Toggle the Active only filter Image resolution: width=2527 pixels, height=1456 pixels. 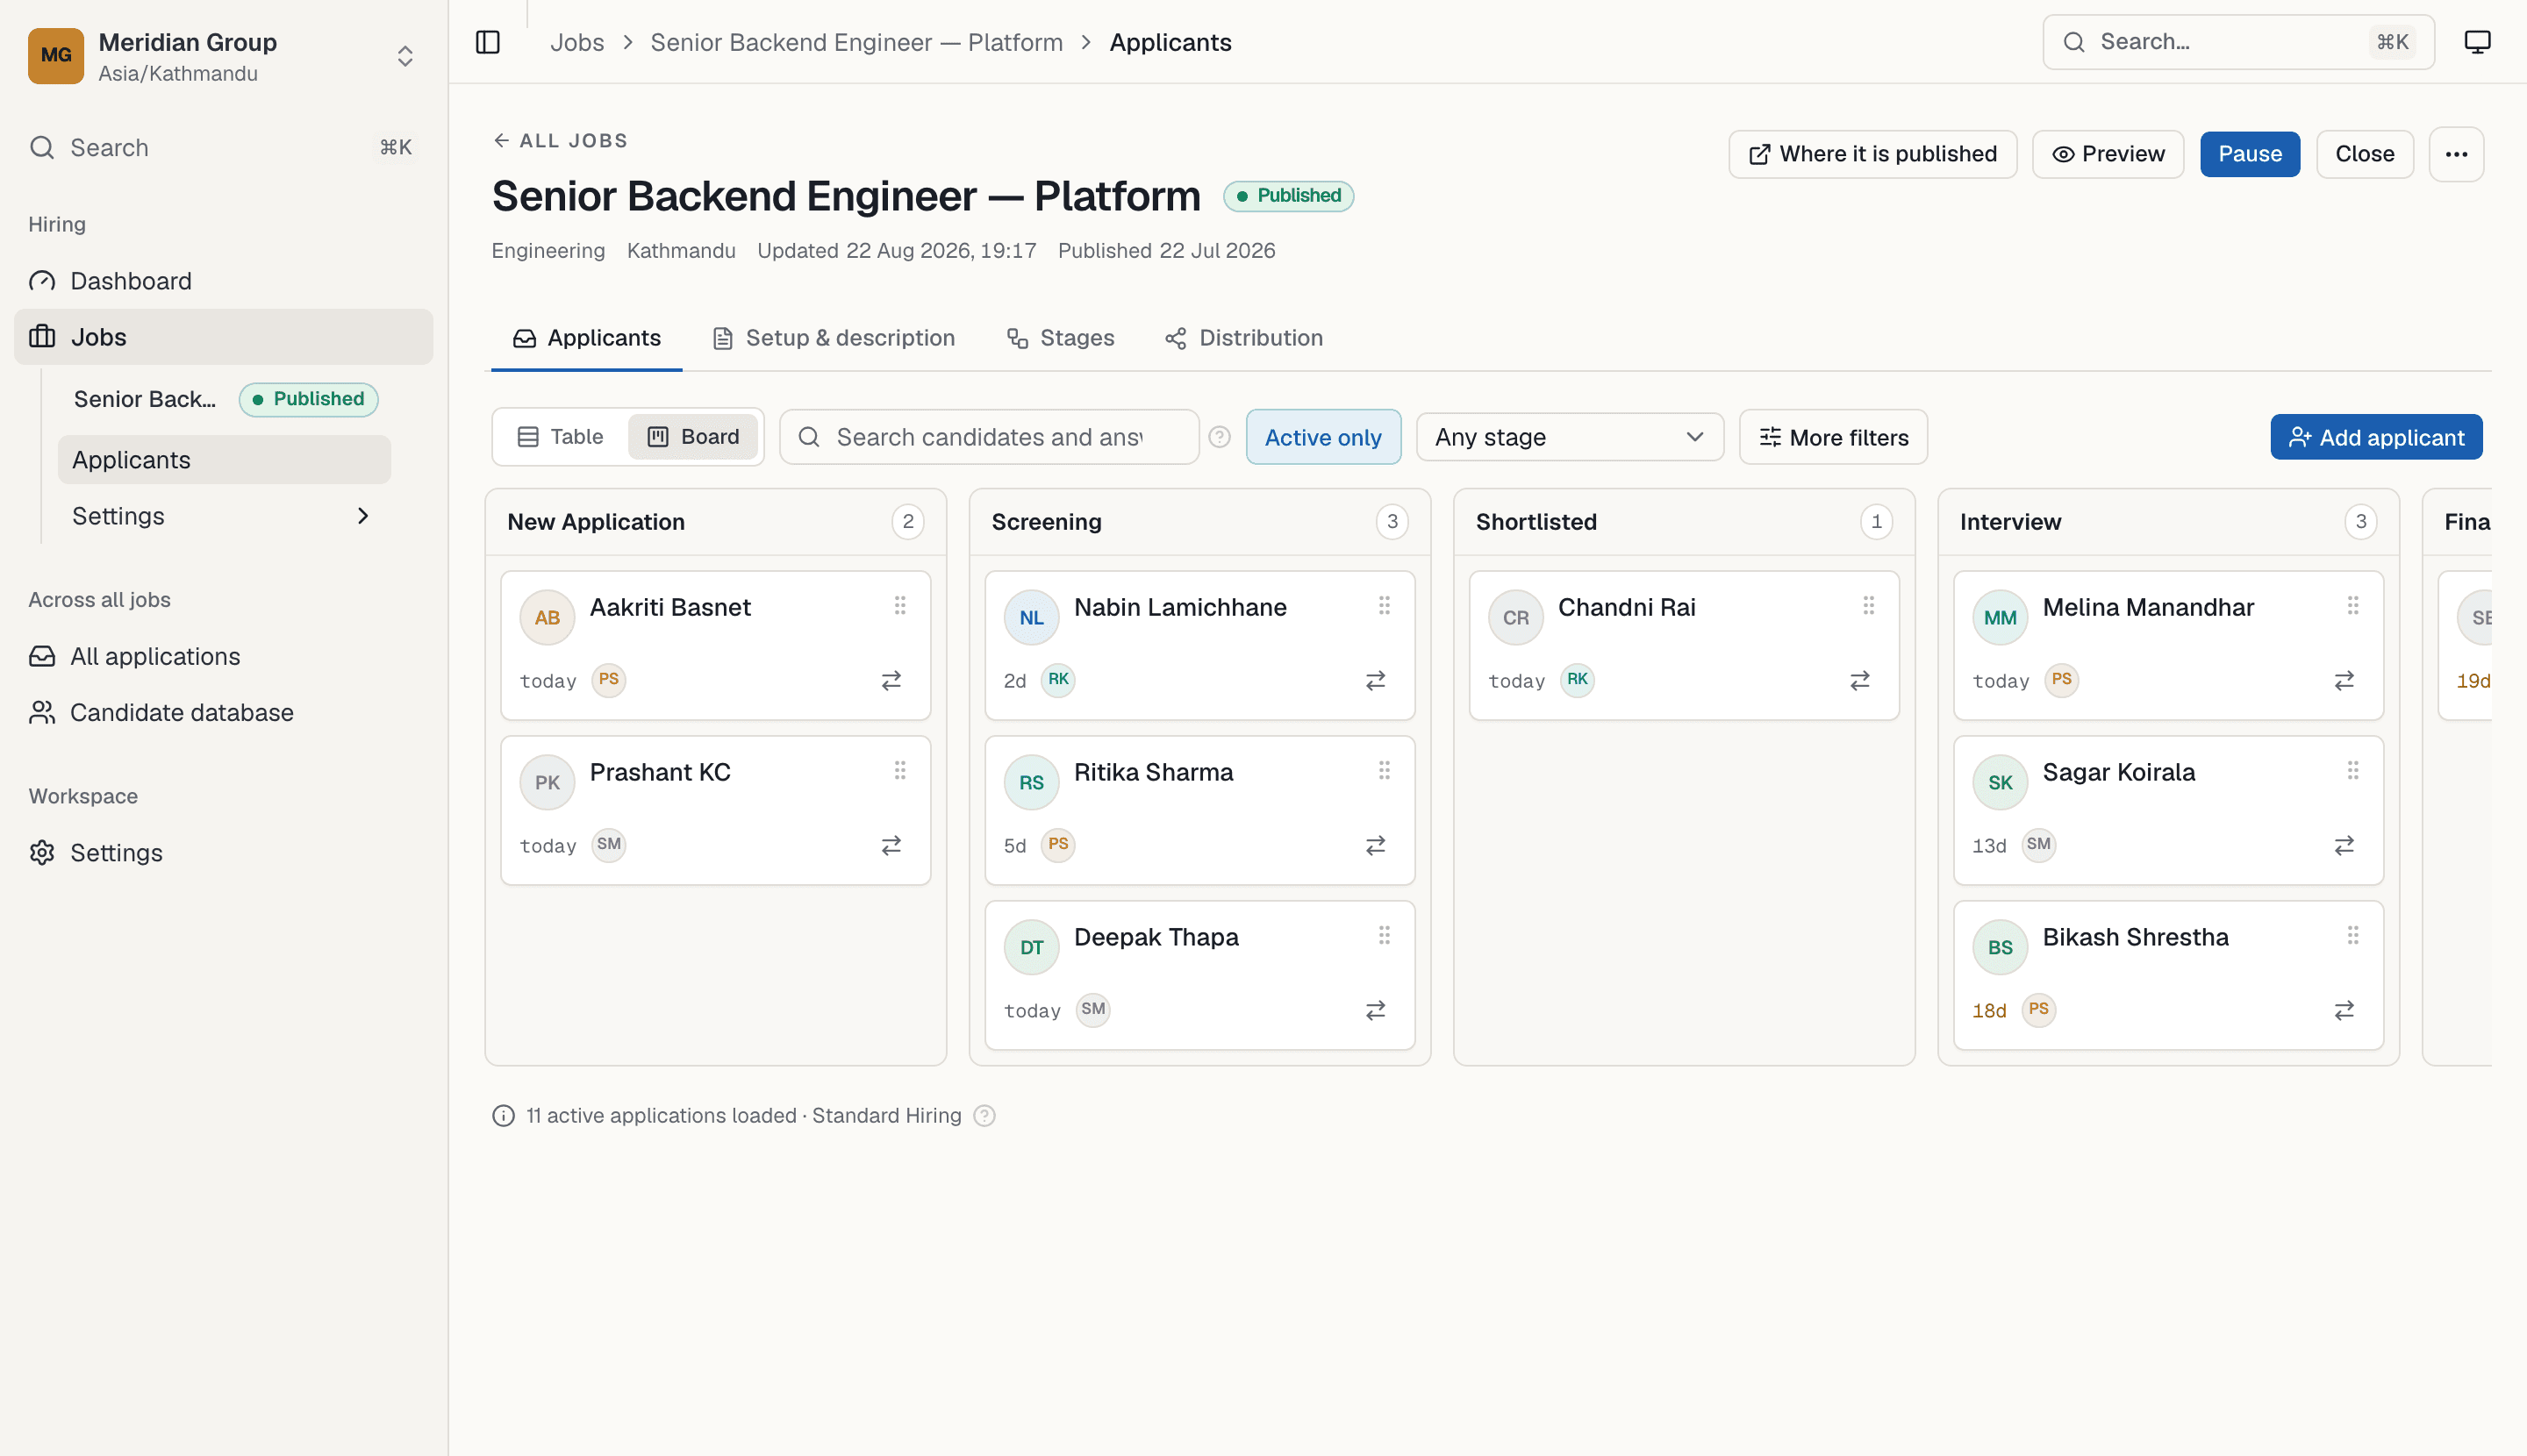1322,437
